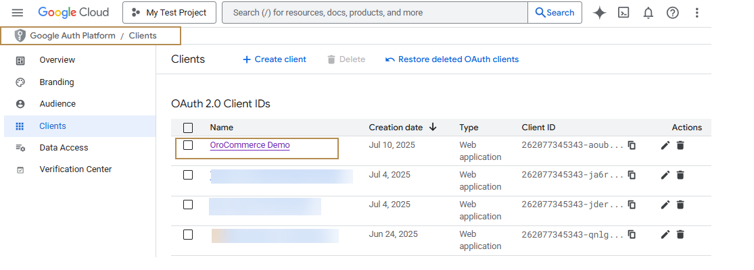Open the hamburger navigation menu

click(x=18, y=13)
